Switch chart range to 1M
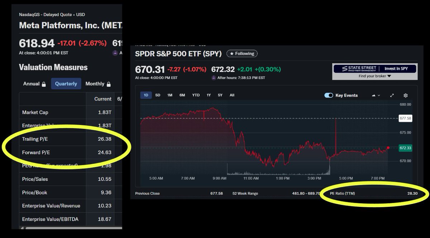430x238 pixels. [x=170, y=95]
